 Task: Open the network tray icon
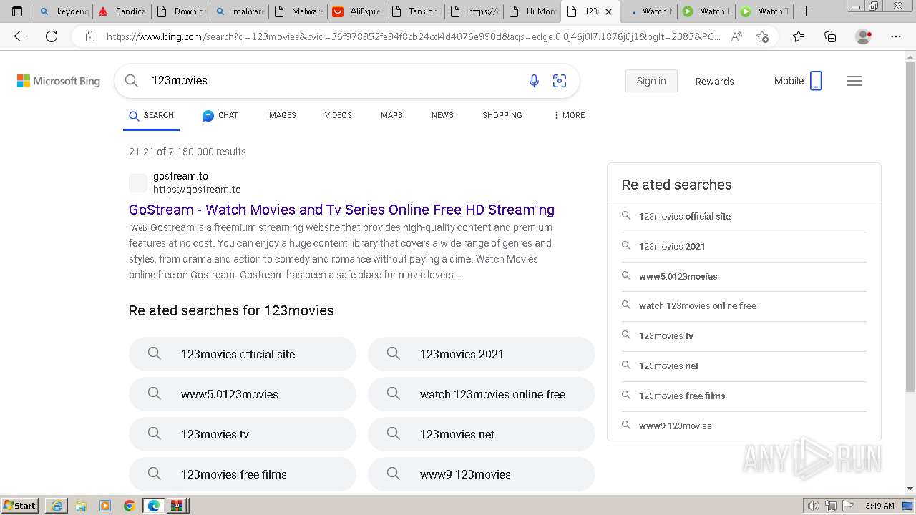(x=832, y=506)
